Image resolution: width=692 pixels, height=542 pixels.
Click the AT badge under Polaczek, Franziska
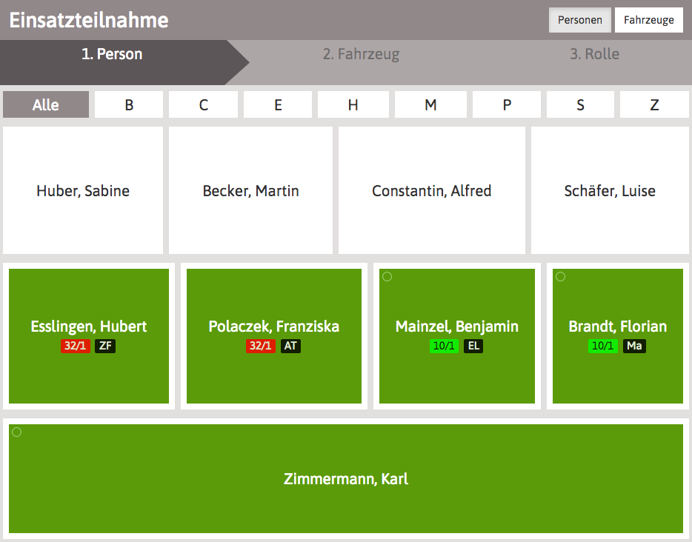(x=290, y=346)
